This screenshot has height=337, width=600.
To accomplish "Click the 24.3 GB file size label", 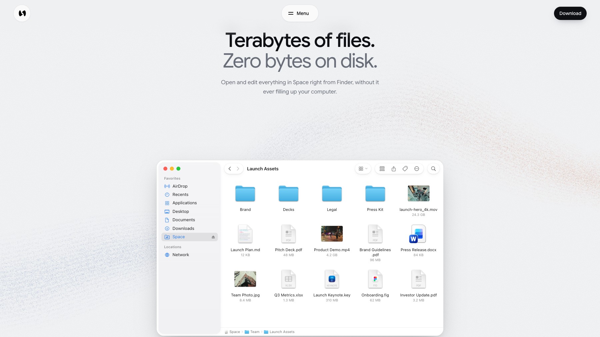I will [418, 215].
